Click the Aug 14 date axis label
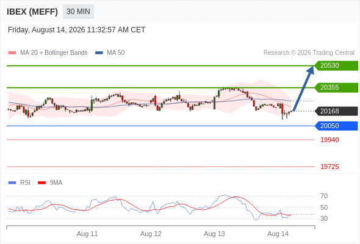The height and width of the screenshot is (244, 360). coord(278,234)
